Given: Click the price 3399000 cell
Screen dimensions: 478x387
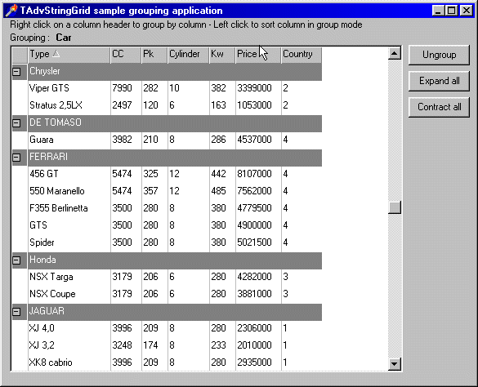Looking at the screenshot, I should point(258,89).
